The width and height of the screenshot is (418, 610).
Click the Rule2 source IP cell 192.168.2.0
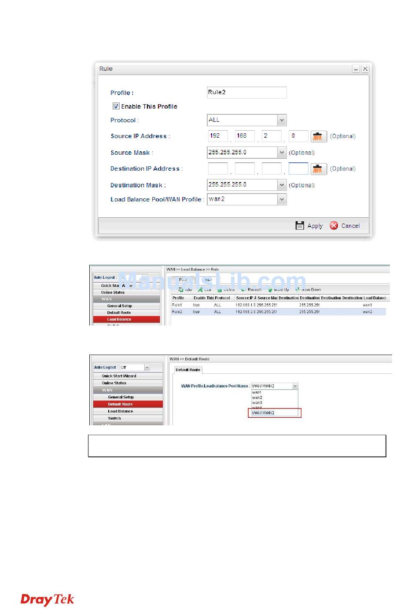(246, 312)
